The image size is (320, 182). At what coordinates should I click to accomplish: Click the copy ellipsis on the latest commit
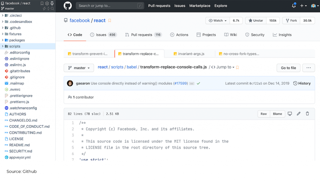click(192, 83)
